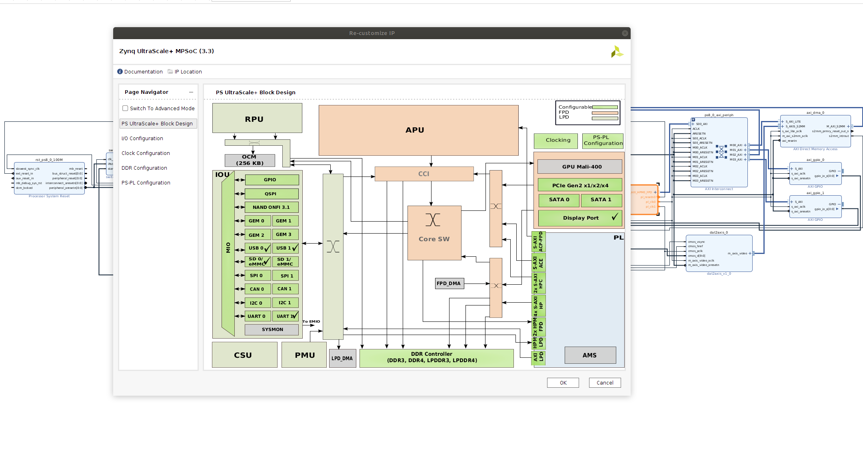Select the GPU Mali-400 block
The image size is (863, 458).
[x=579, y=167]
